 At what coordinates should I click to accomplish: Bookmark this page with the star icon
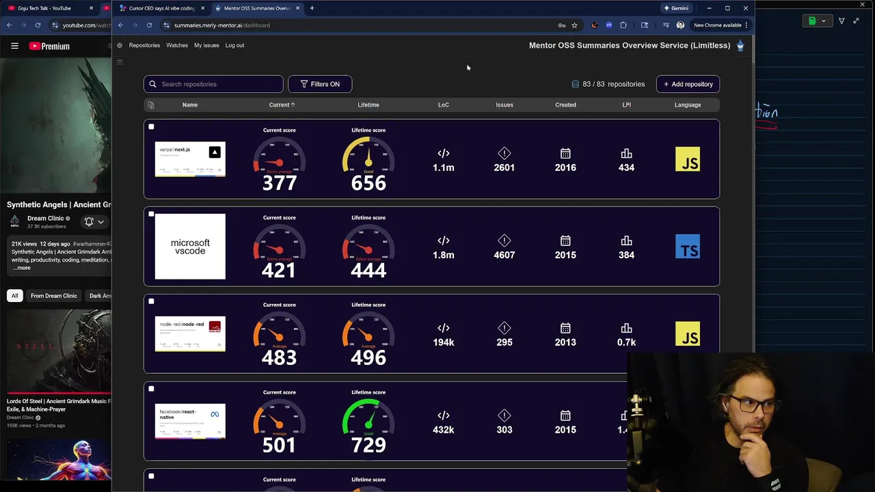574,25
